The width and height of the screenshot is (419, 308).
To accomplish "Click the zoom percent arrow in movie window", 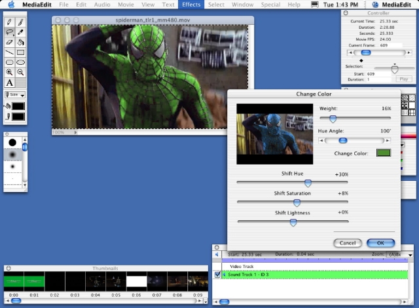I will pyautogui.click(x=75, y=132).
